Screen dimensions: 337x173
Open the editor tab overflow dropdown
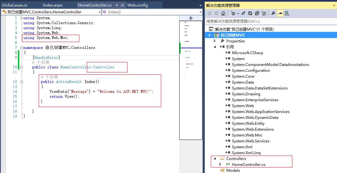pos(201,6)
